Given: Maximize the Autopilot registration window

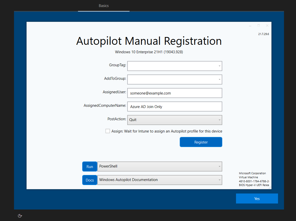Looking at the screenshot, I should coord(258,25).
